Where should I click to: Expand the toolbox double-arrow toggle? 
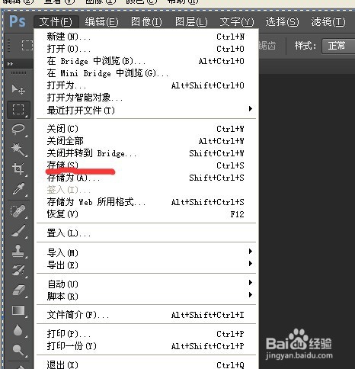(x=10, y=63)
